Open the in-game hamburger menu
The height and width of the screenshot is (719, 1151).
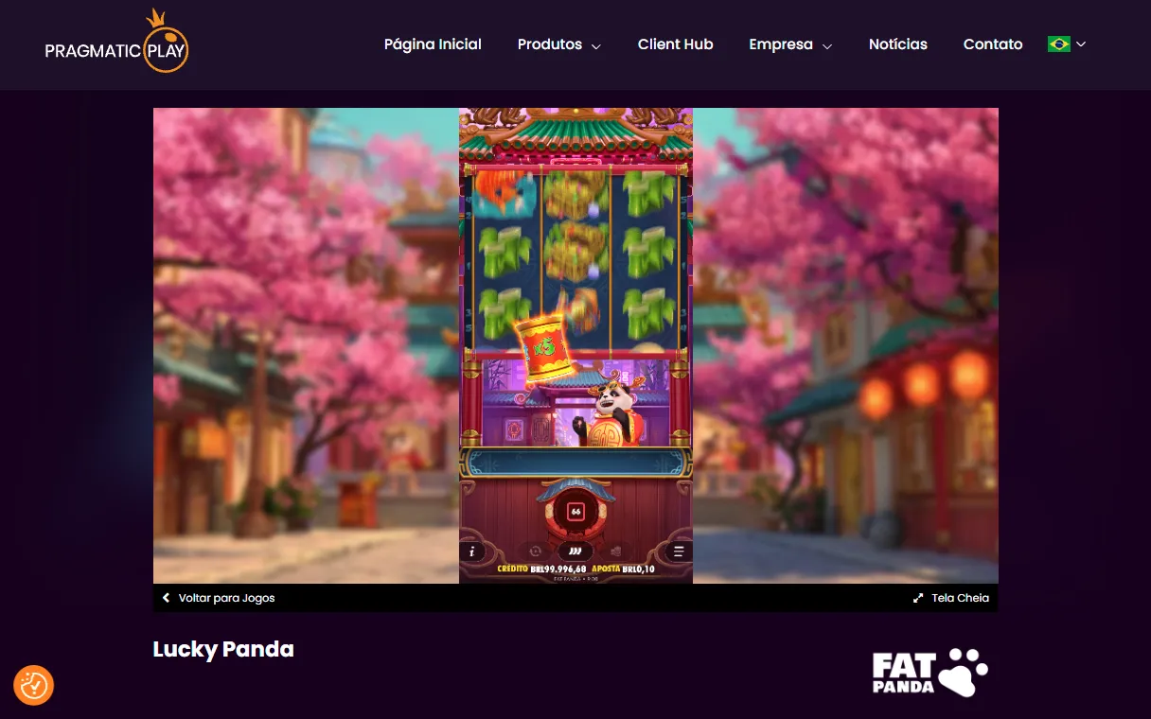678,551
